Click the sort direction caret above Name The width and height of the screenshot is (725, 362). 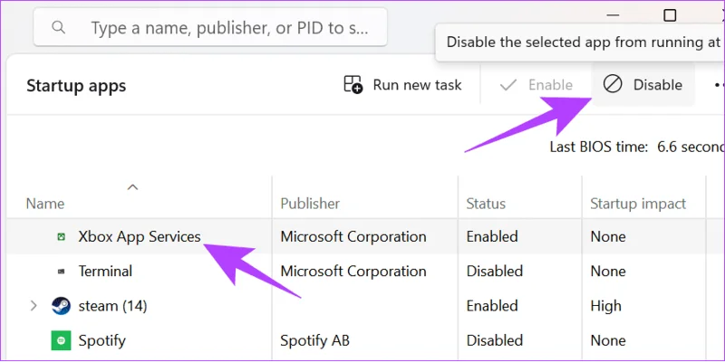132,187
